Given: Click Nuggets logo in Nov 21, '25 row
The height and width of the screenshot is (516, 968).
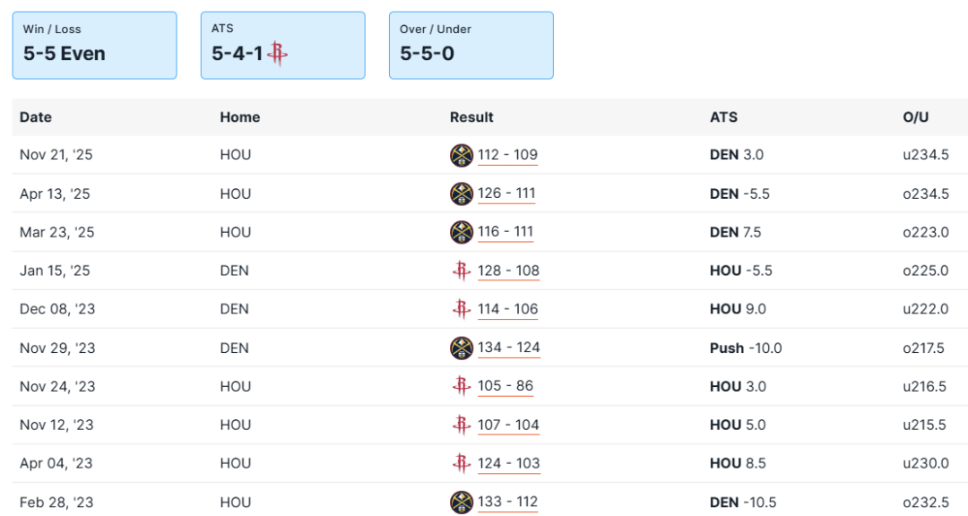Looking at the screenshot, I should click(461, 155).
